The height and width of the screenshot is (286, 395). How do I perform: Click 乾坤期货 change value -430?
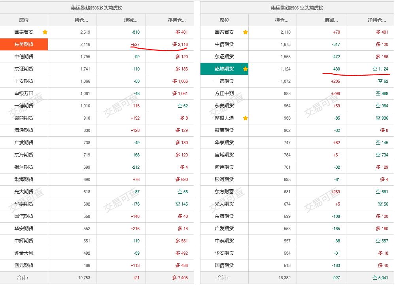[x=336, y=69]
